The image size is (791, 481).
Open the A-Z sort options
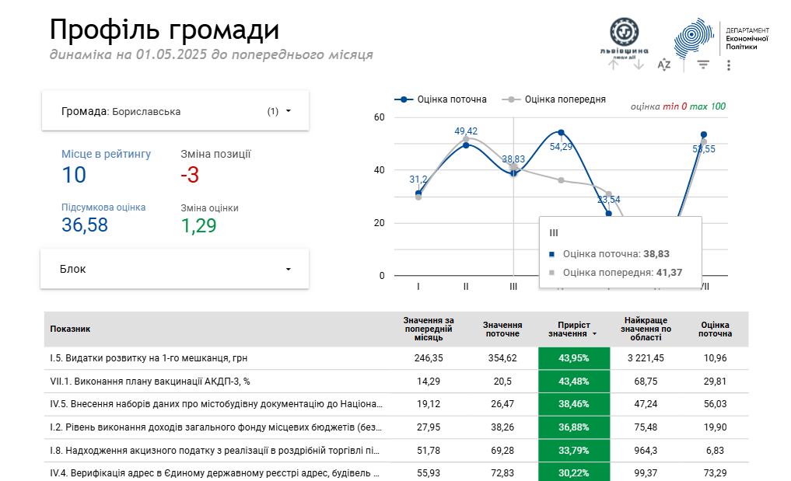point(663,64)
